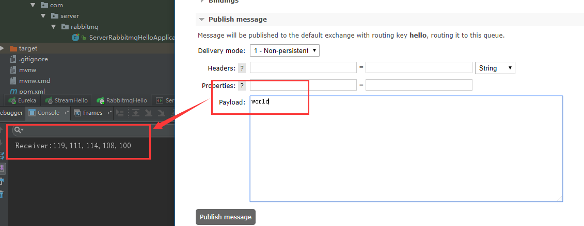Switch to the RabbitmqHello run tab
Viewport: 584px width, 226px height.
(122, 100)
